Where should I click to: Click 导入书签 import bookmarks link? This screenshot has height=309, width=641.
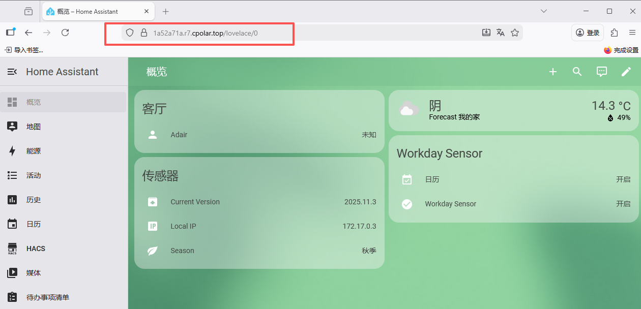(x=24, y=50)
